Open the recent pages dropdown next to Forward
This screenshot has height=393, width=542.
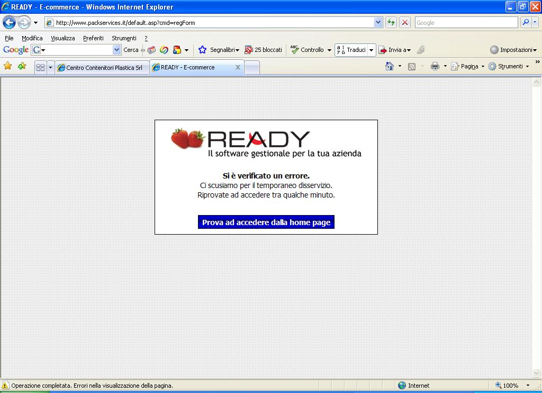(35, 23)
